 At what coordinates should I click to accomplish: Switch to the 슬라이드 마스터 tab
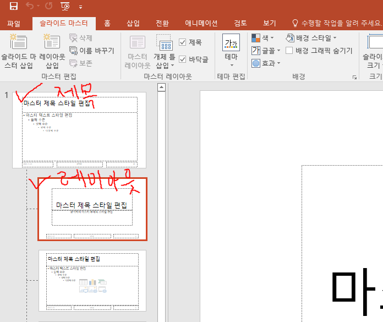pos(64,24)
